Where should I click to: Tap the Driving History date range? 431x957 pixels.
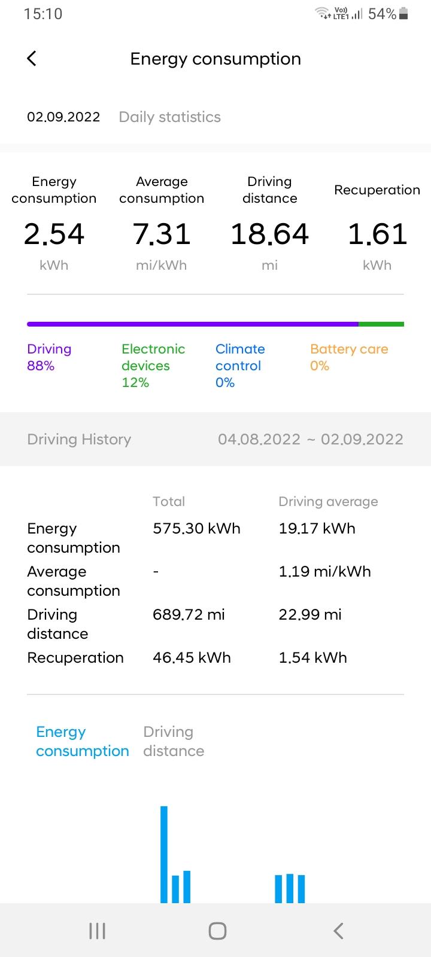tap(310, 440)
